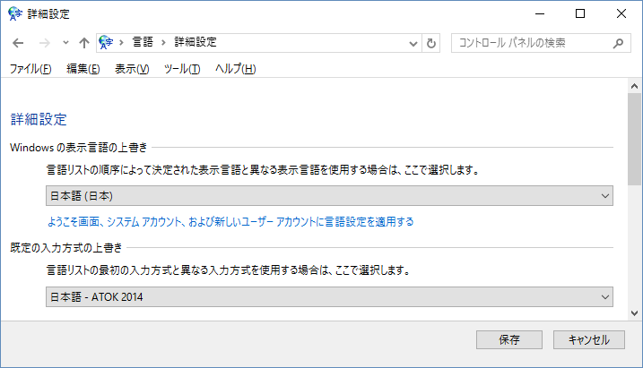Open the ヘルプ(H) menu
The height and width of the screenshot is (368, 643).
pyautogui.click(x=236, y=69)
